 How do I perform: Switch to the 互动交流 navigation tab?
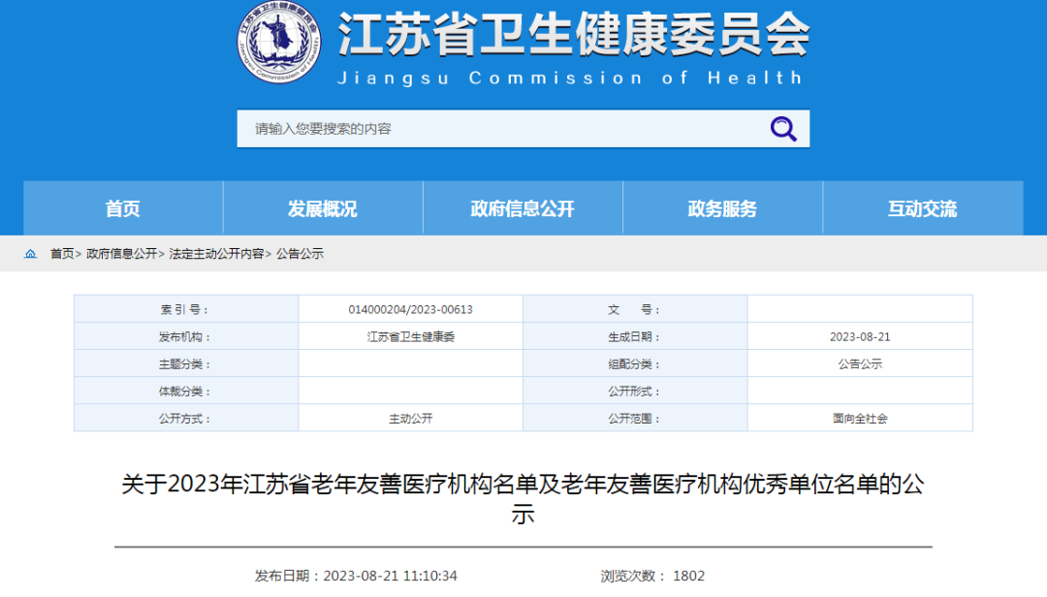(x=922, y=208)
